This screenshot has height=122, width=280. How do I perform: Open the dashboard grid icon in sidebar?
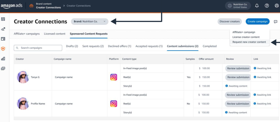tap(3, 19)
